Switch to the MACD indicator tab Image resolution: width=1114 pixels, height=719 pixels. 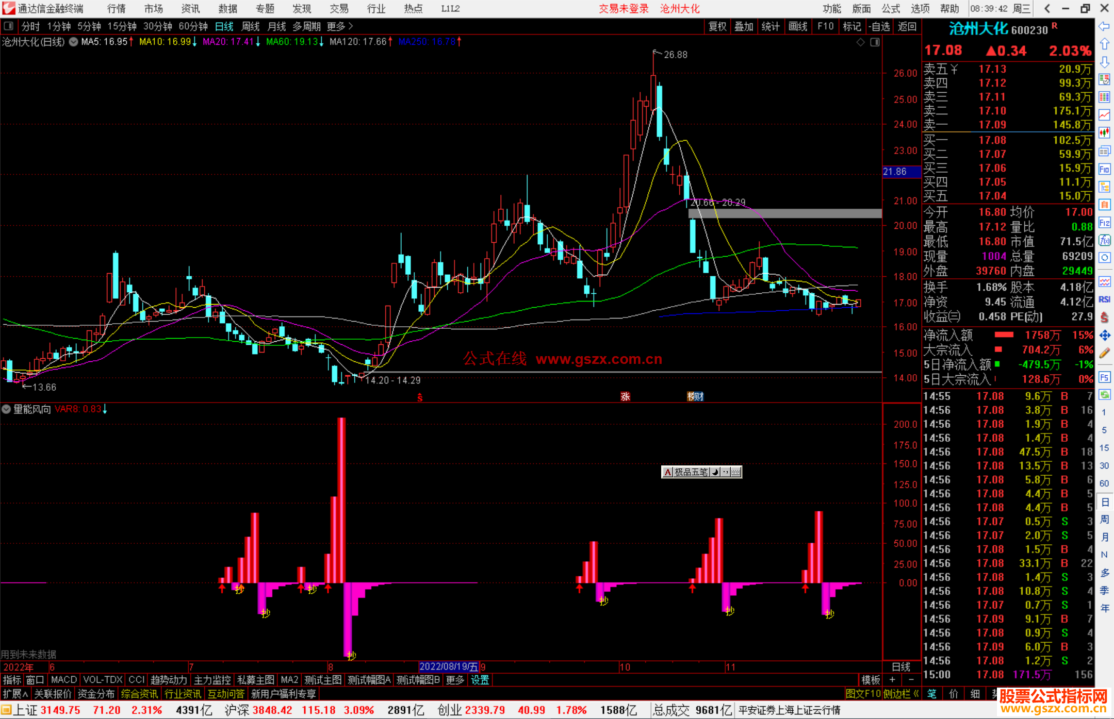(63, 680)
